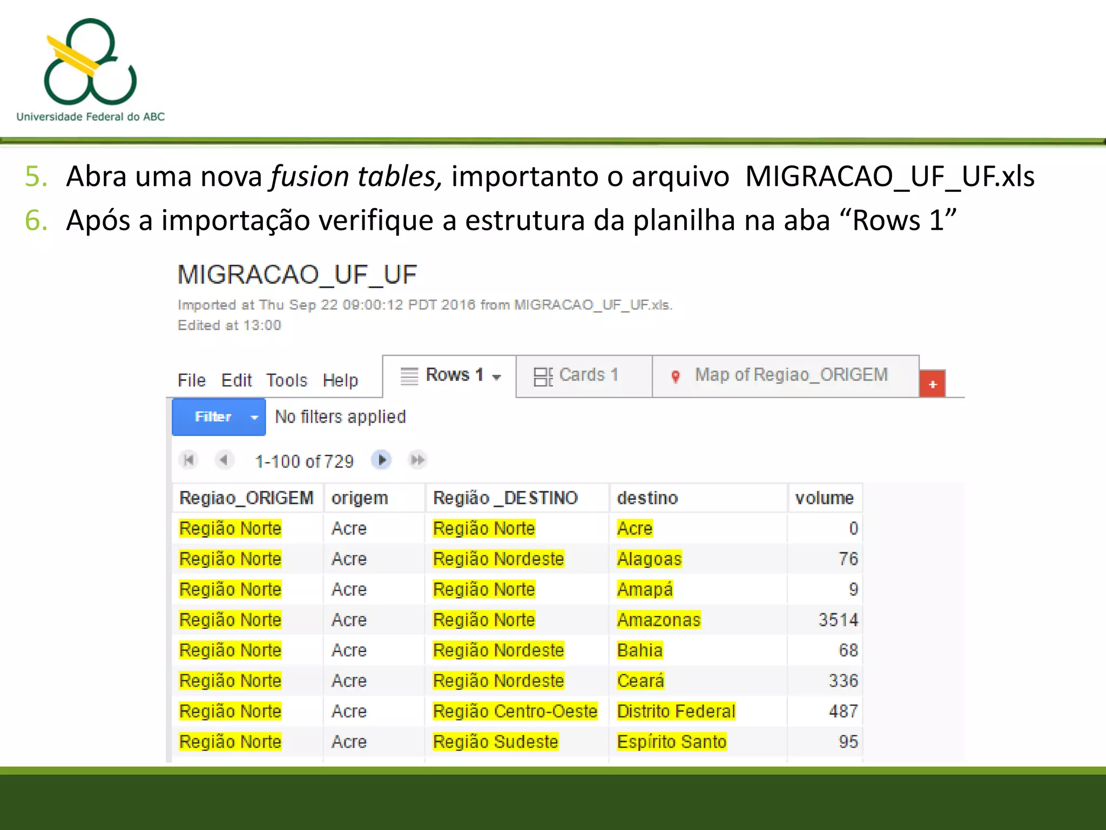Add a new tab with red plus
The width and height of the screenshot is (1106, 830).
coord(932,384)
